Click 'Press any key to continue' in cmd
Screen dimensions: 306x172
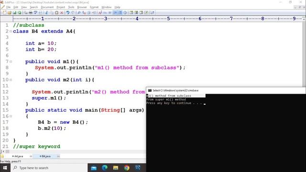pos(174,103)
